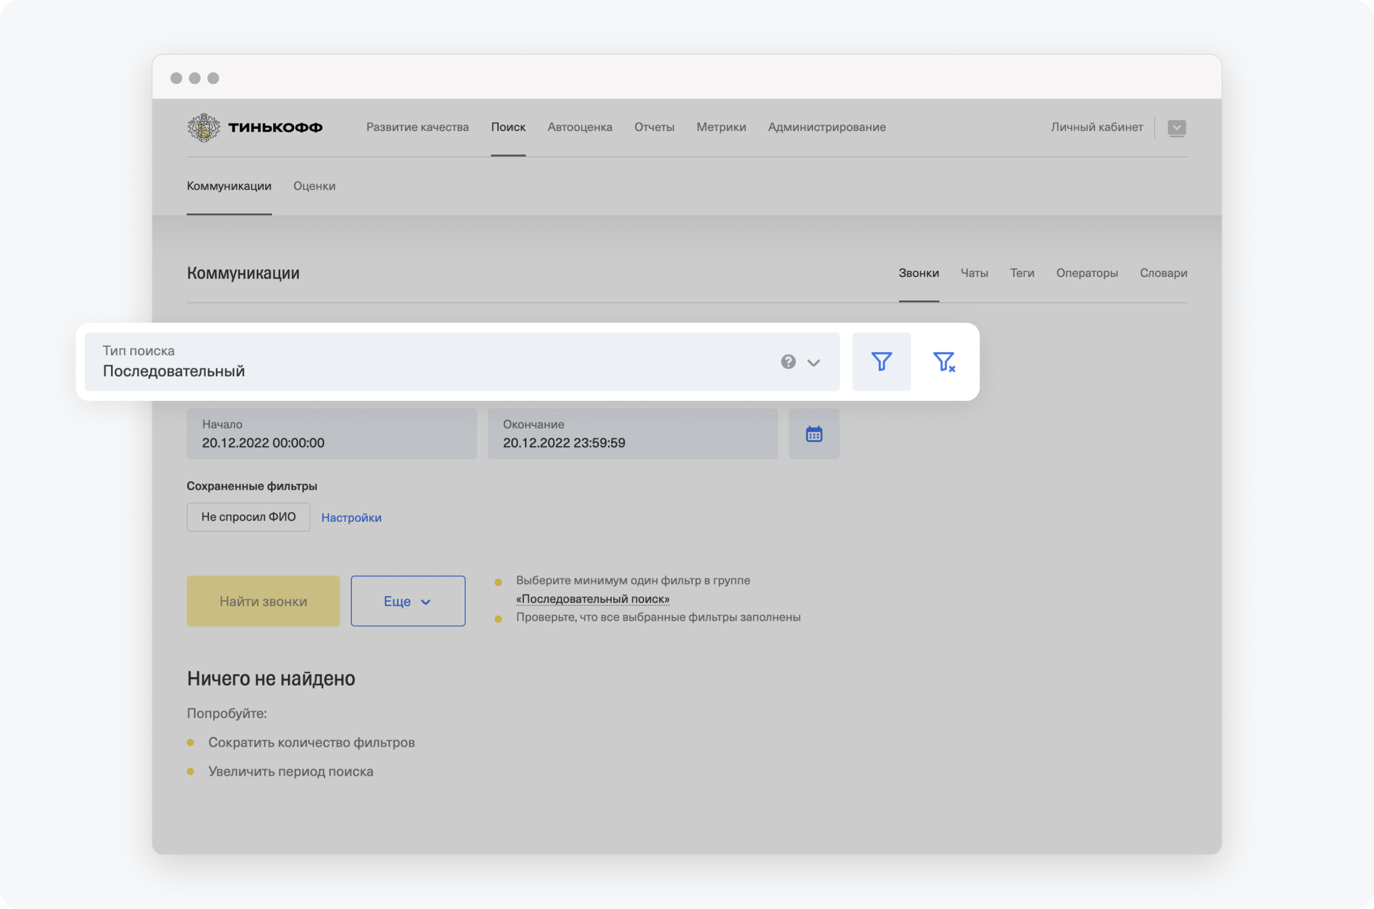The height and width of the screenshot is (909, 1374).
Task: Click Проверьте, что все выбранные фильтры заполнены
Action: [658, 617]
